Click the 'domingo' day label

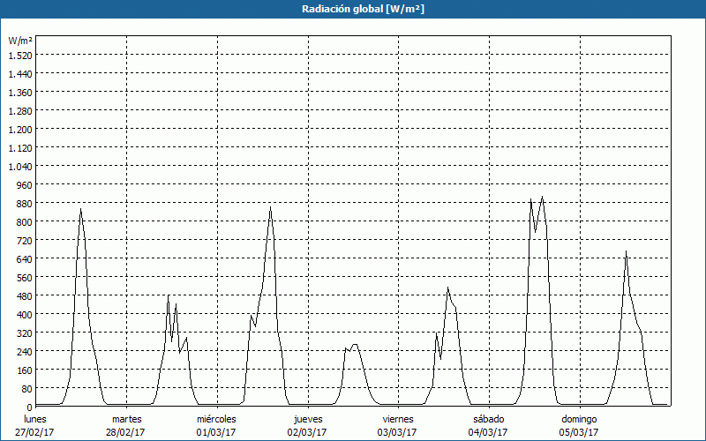click(579, 419)
